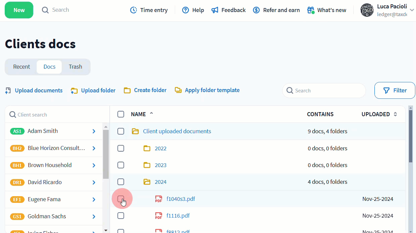This screenshot has width=416, height=233.
Task: Click the Feedback megaphone icon
Action: tap(215, 10)
